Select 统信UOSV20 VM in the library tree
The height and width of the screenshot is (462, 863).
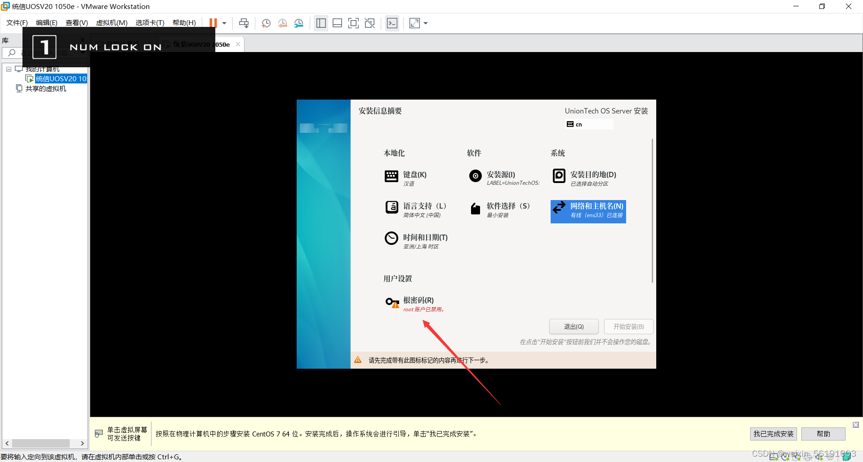[x=61, y=79]
